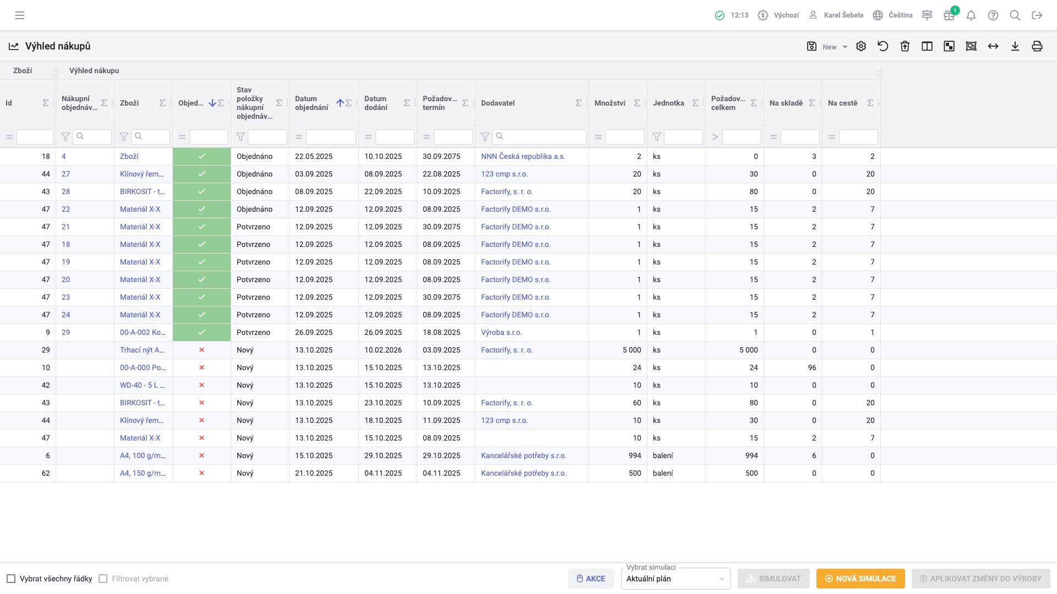Click the trash delete view icon
Screen dimensions: 1057x594
[x=905, y=47]
